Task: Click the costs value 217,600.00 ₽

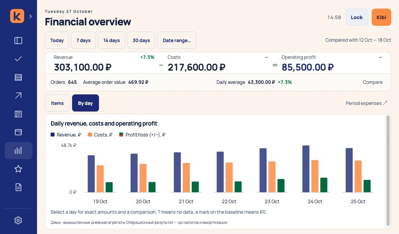Action: [x=196, y=67]
